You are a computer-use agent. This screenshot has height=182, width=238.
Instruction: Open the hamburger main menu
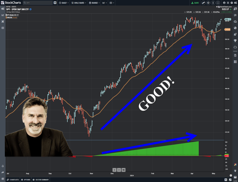click(228, 3)
